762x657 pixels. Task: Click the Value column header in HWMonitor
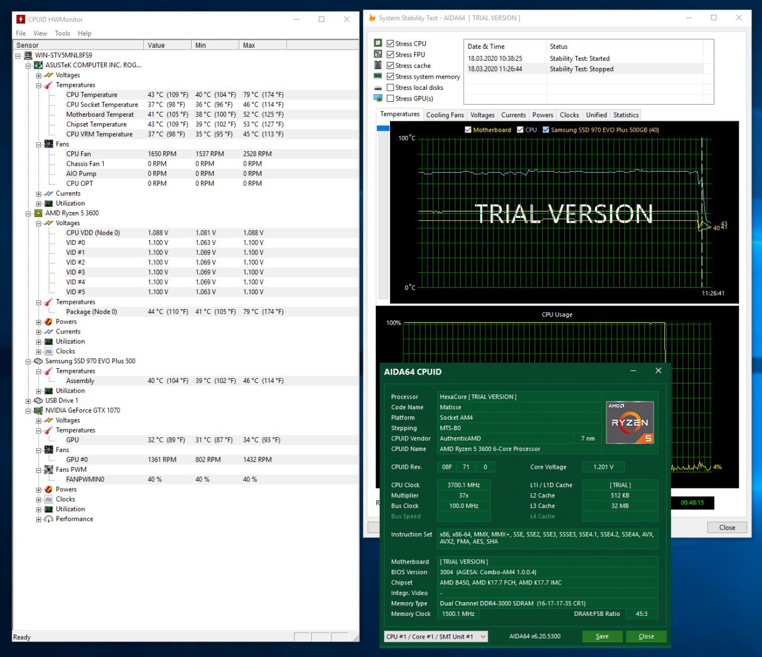pos(168,45)
